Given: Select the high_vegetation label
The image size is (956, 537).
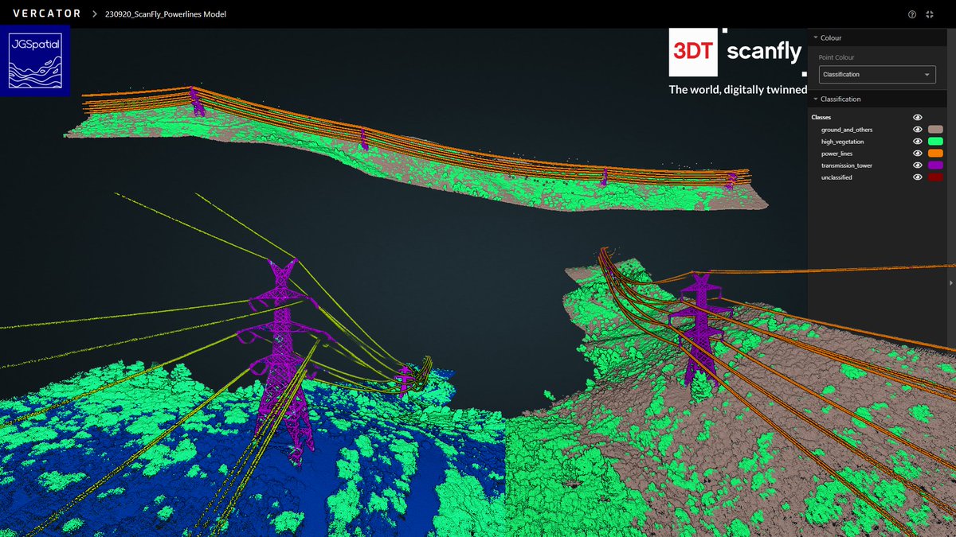Looking at the screenshot, I should click(843, 142).
